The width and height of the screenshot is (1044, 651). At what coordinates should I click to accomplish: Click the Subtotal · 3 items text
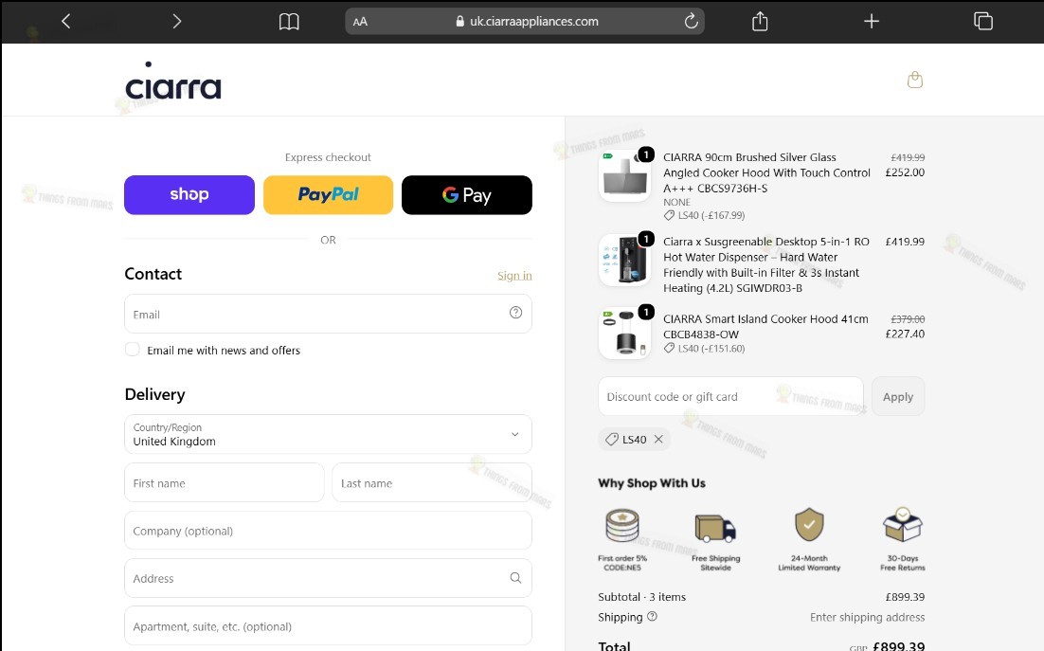[642, 597]
